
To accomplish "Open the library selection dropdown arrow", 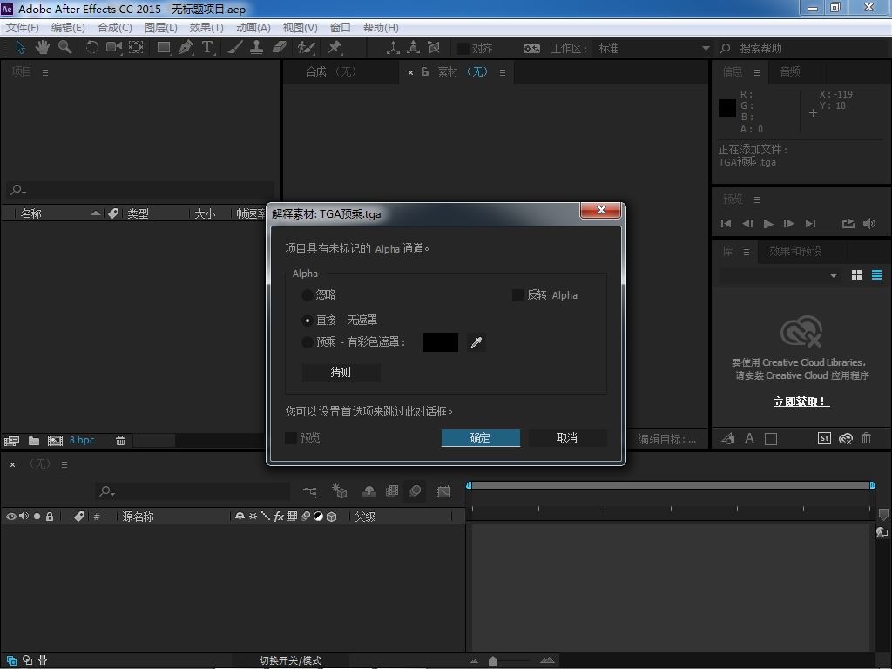I will (834, 275).
